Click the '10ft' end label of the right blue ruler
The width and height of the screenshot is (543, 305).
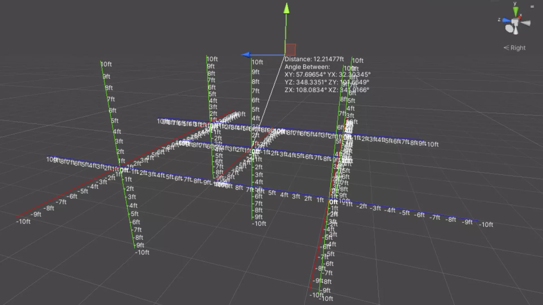click(433, 144)
